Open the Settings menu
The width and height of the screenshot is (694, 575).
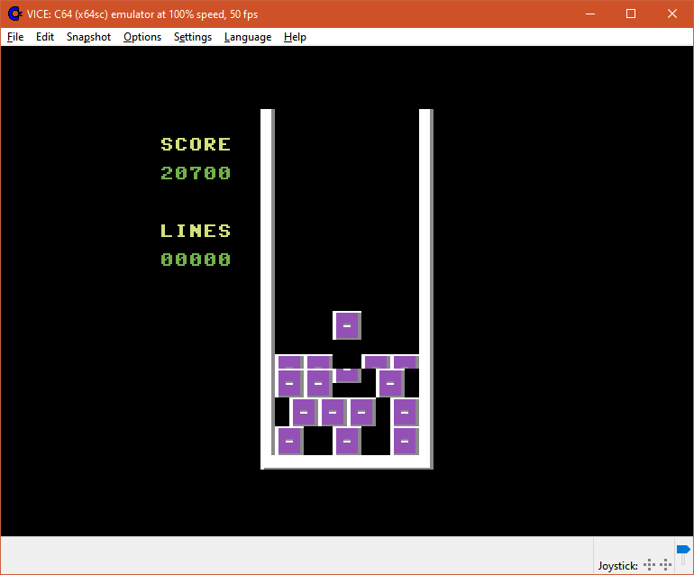(193, 37)
